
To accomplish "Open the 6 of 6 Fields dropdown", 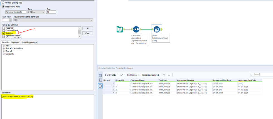I will pos(112,75).
